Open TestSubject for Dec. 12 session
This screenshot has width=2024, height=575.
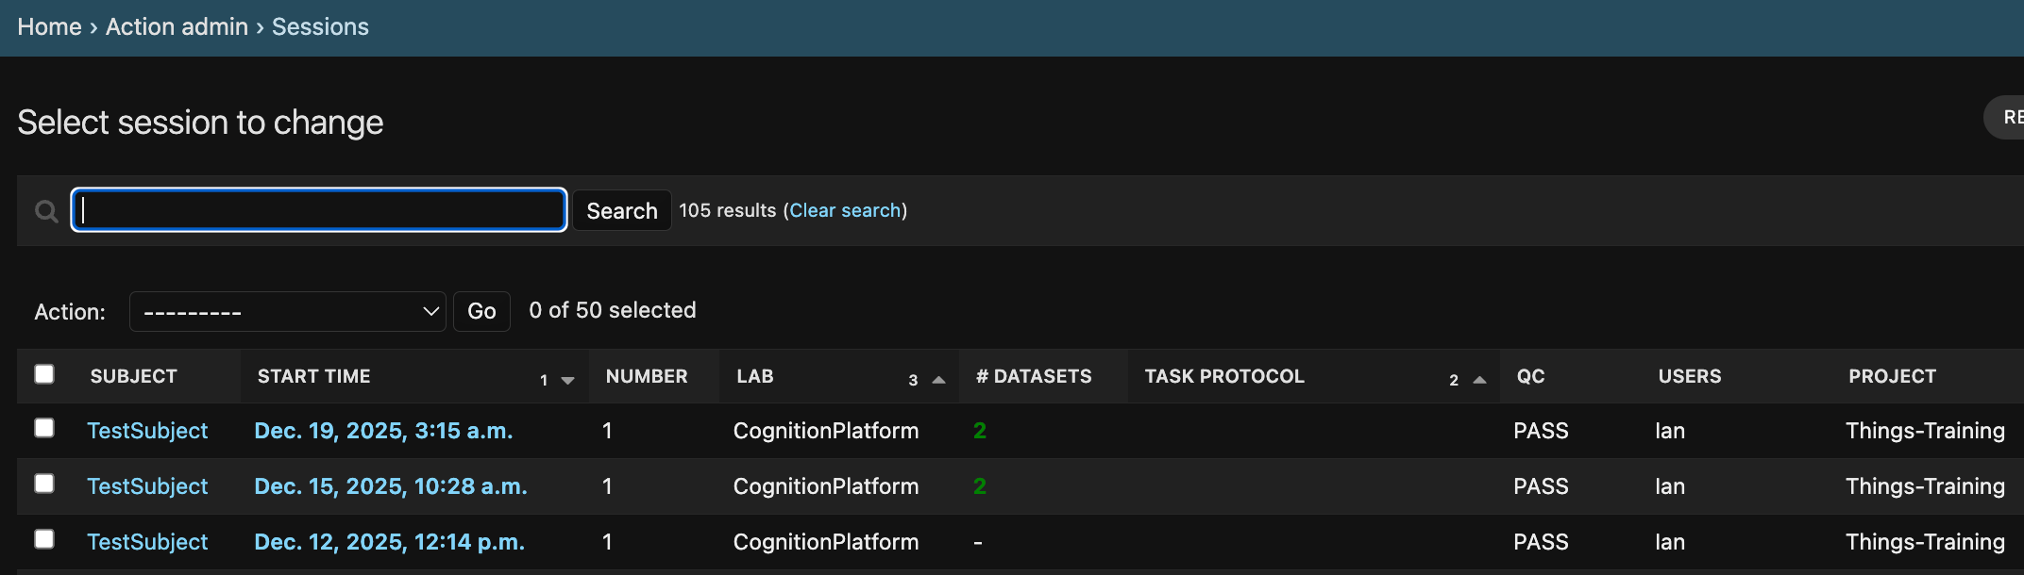click(147, 542)
